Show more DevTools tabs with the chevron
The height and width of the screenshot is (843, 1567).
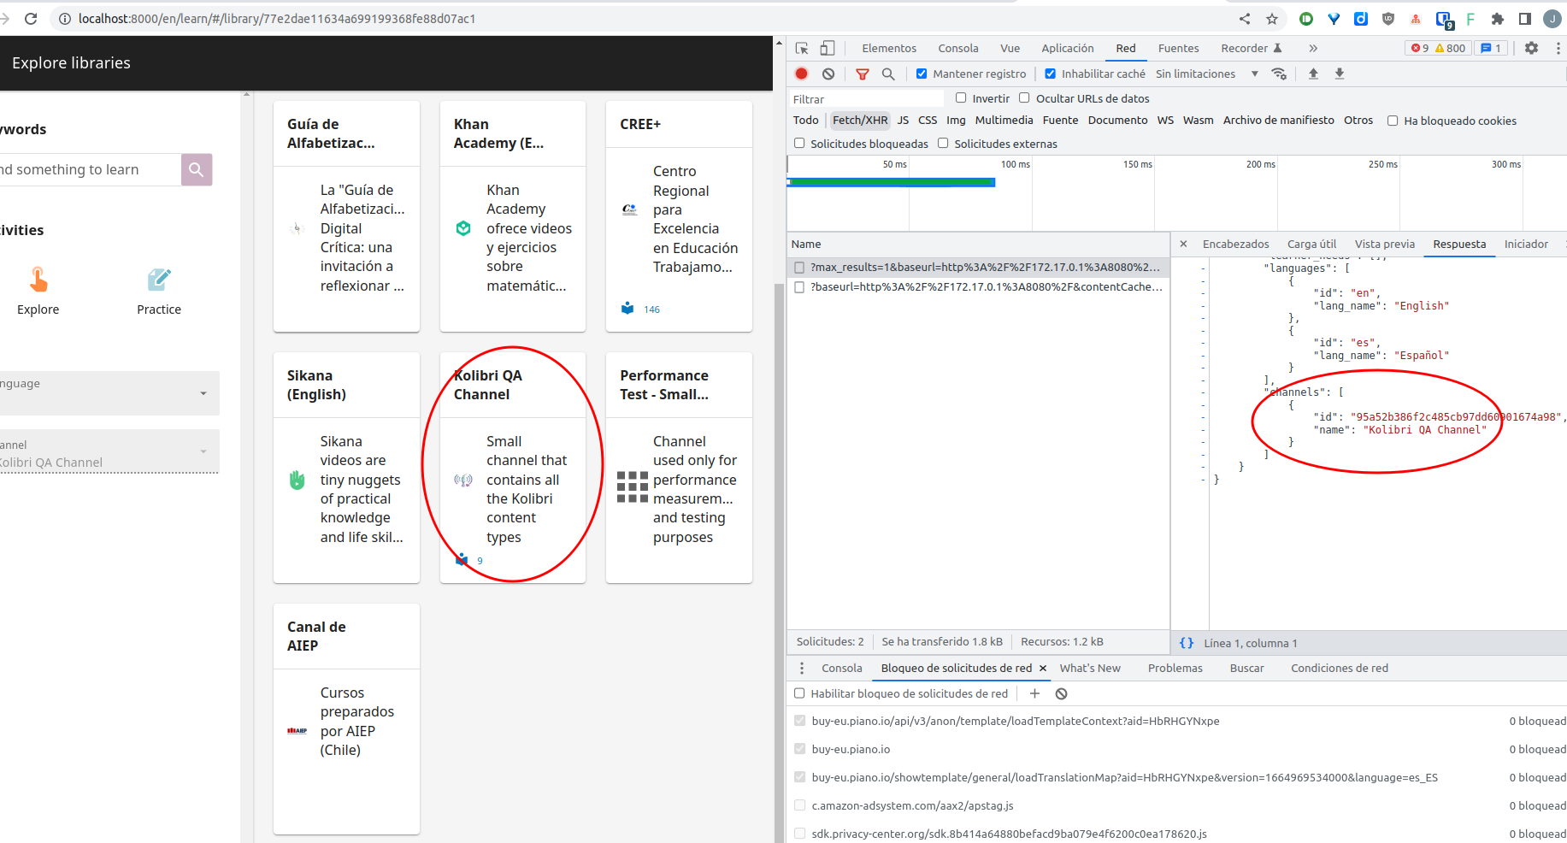1313,49
